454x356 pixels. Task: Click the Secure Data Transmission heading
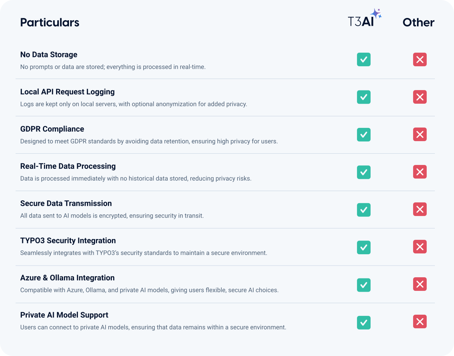click(x=66, y=204)
